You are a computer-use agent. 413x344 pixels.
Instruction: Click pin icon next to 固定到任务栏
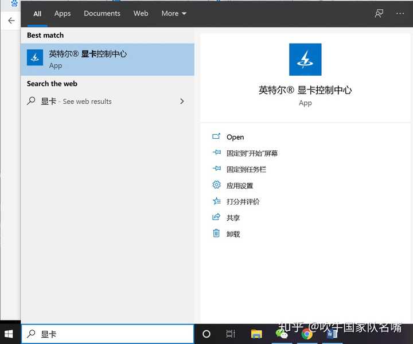click(x=216, y=169)
